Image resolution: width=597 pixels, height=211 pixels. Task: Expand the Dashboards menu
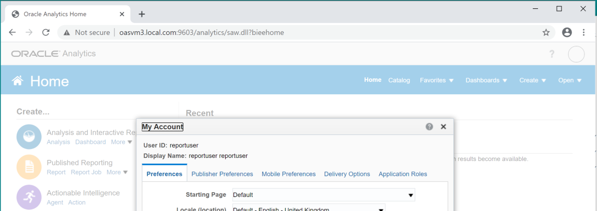(x=487, y=80)
